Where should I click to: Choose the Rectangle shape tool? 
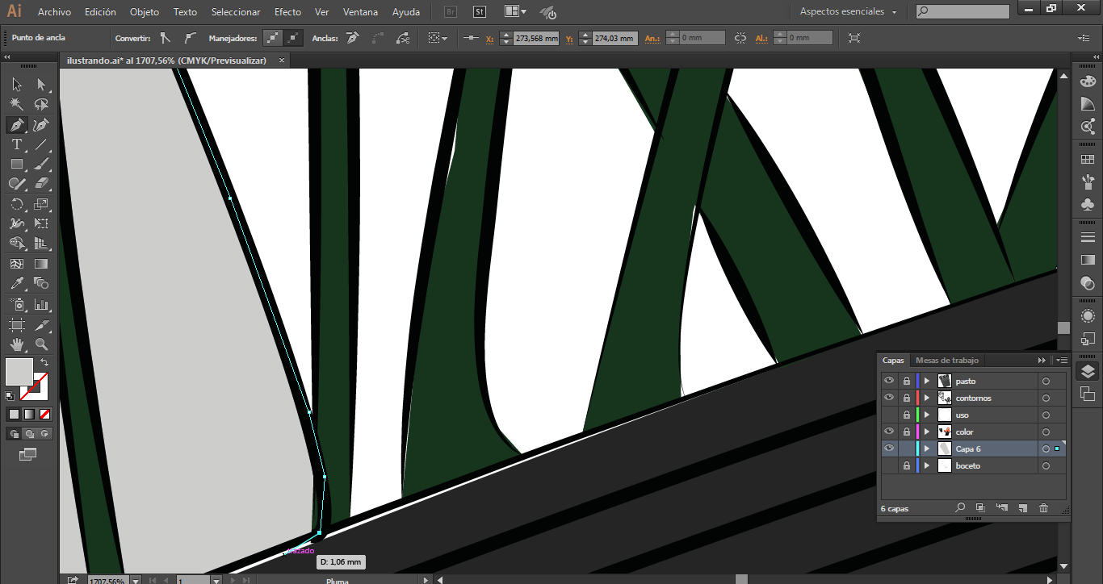(x=16, y=165)
